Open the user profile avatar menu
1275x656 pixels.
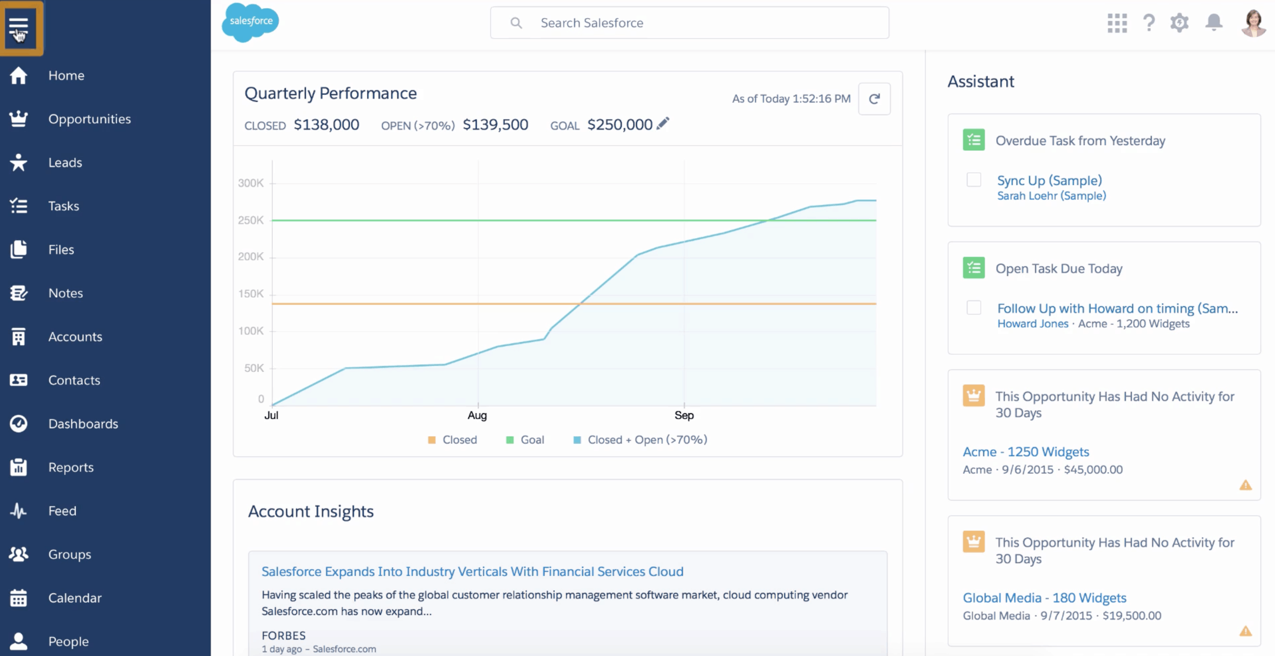point(1253,23)
